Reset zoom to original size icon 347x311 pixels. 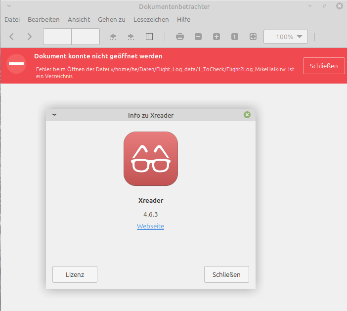click(x=235, y=37)
